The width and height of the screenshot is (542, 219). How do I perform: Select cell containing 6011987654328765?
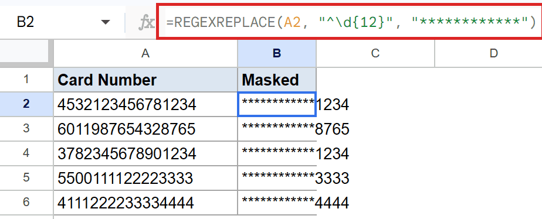click(x=145, y=129)
